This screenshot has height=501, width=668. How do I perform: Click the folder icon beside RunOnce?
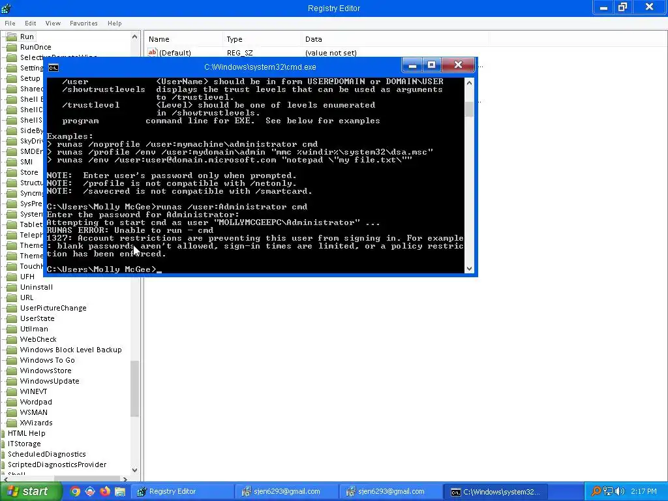pos(12,47)
